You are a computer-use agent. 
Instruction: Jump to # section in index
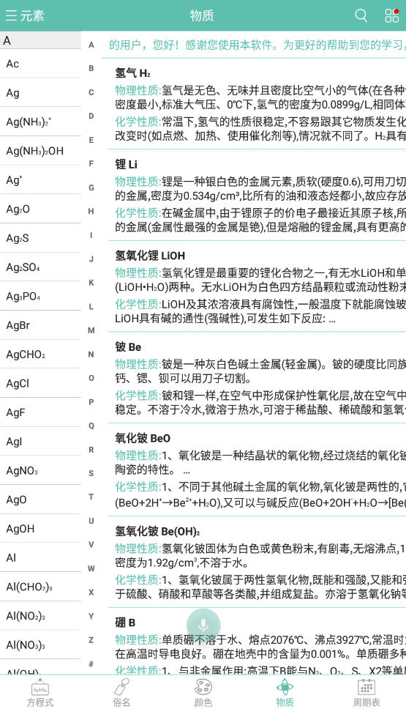(x=91, y=664)
